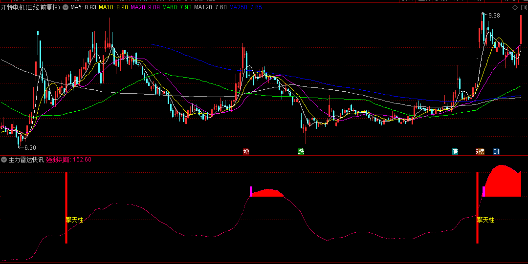Select the MA5 moving average label
This screenshot has width=528, height=264.
point(83,8)
